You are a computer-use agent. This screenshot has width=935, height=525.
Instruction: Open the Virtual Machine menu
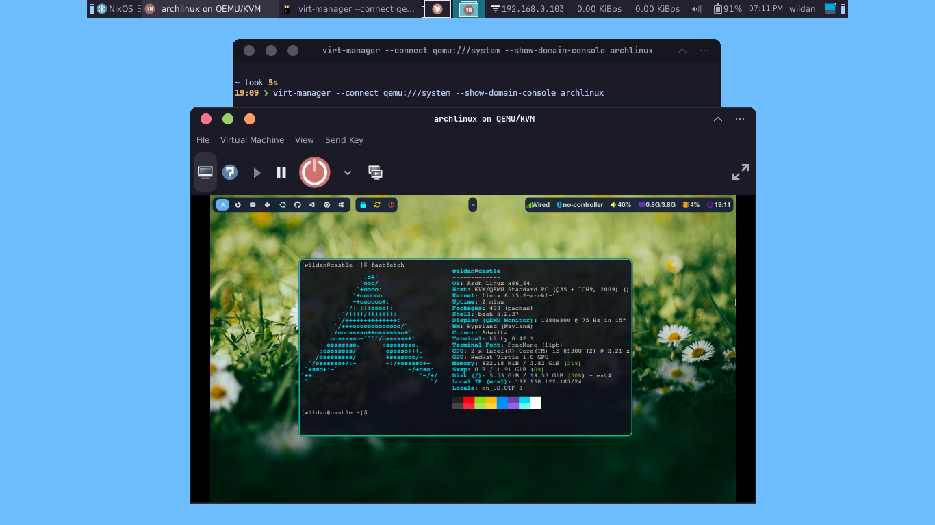[x=252, y=140]
